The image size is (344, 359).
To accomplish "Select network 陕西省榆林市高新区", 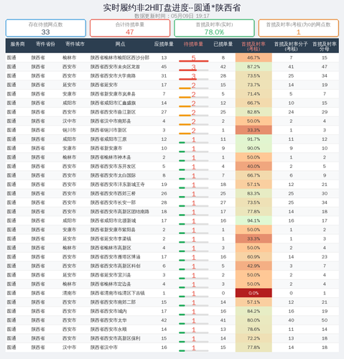I will [111, 248].
